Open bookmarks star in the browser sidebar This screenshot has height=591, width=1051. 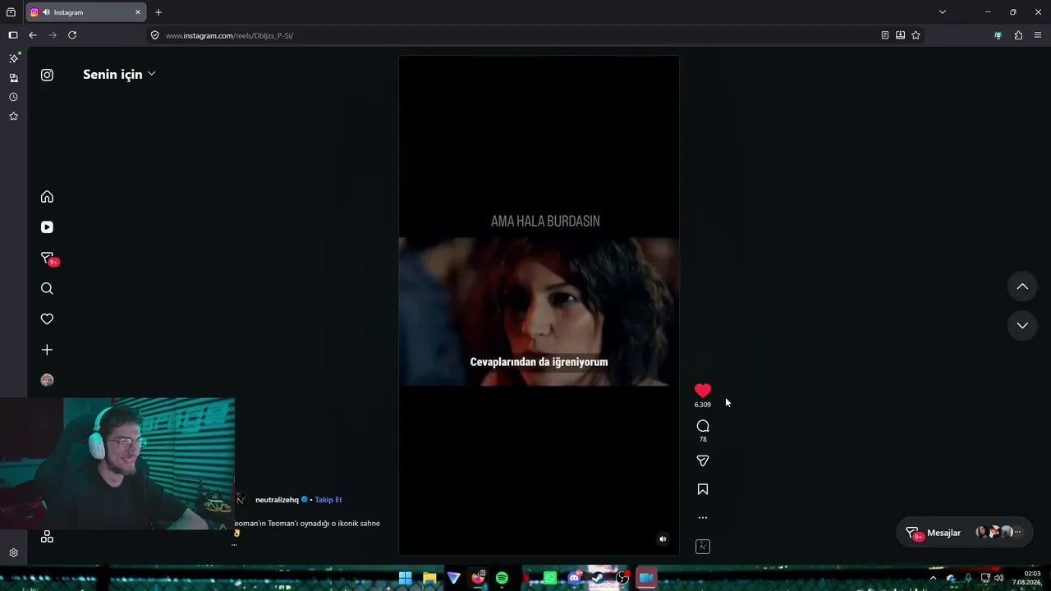pyautogui.click(x=13, y=117)
